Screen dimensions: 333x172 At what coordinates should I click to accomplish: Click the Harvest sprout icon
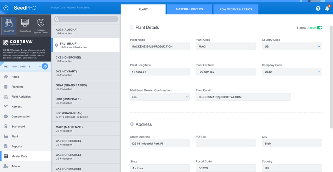click(6, 106)
